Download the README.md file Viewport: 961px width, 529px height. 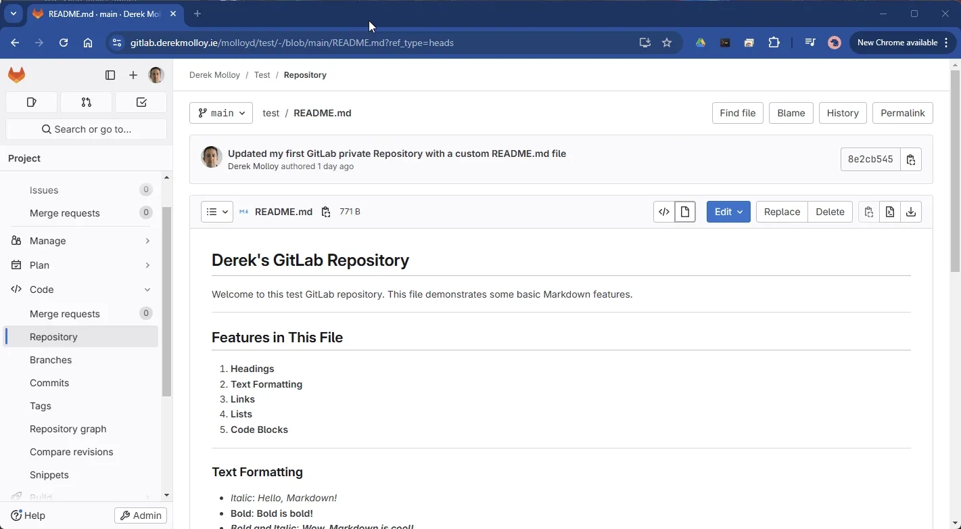pos(911,212)
